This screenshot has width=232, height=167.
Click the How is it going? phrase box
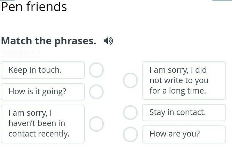point(43,92)
